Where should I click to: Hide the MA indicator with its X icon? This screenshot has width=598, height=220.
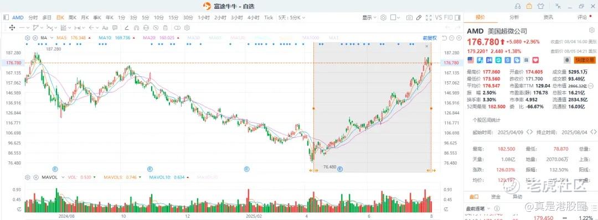(35, 38)
